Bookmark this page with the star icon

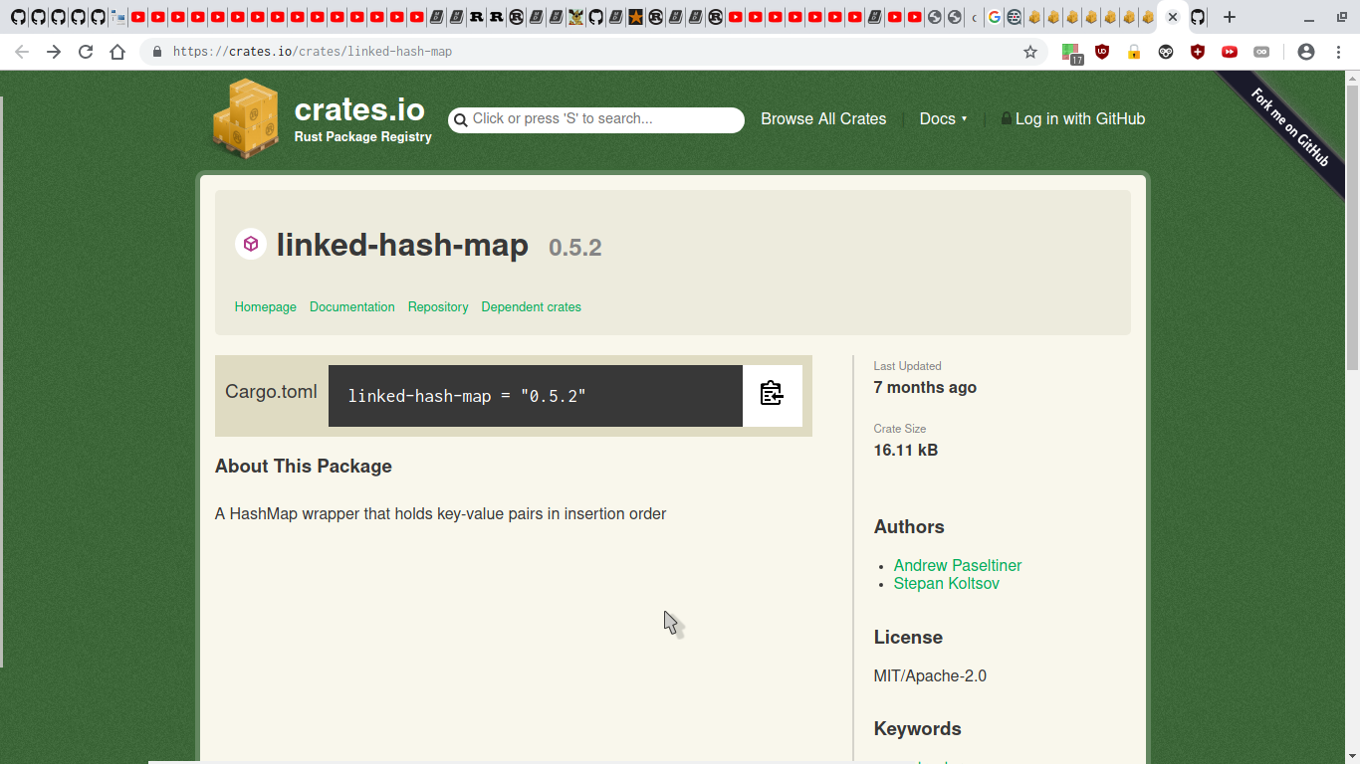tap(1030, 52)
